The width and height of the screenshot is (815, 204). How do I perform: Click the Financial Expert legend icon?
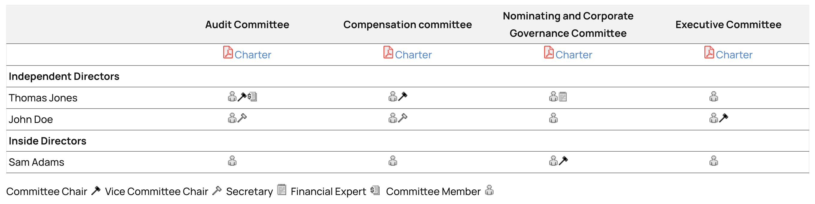tap(375, 190)
